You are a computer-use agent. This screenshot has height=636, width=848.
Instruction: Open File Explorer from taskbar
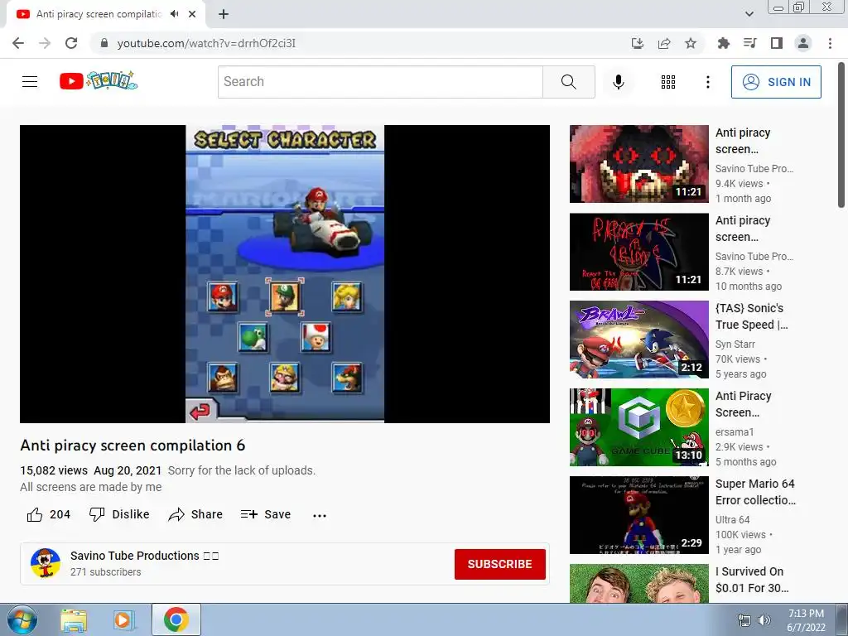tap(74, 619)
